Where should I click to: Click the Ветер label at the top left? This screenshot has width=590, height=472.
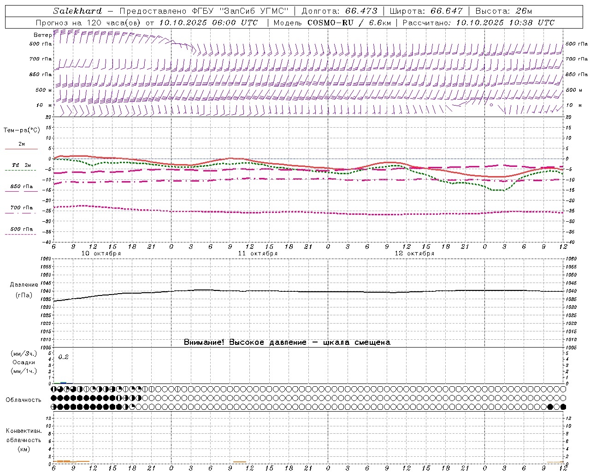click(42, 35)
